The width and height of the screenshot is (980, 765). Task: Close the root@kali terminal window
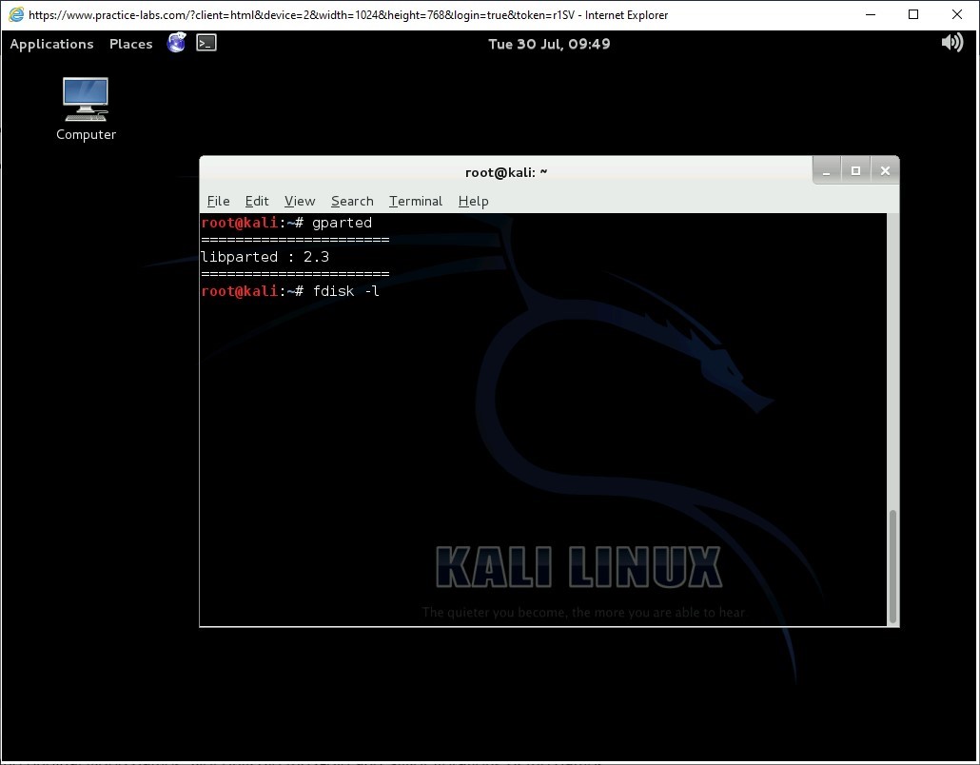coord(885,171)
